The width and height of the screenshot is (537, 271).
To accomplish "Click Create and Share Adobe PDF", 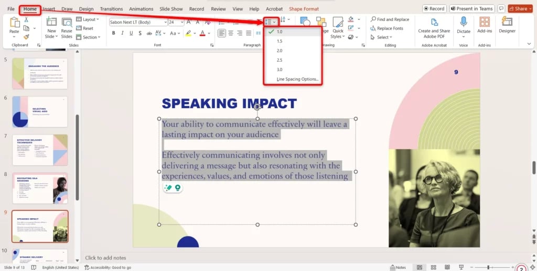I will (x=434, y=27).
